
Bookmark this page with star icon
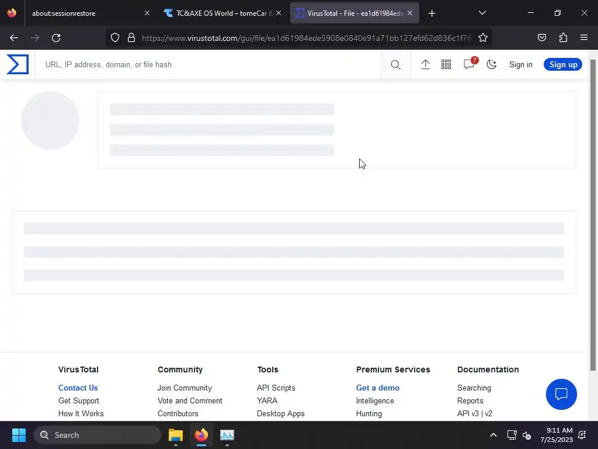(x=483, y=38)
